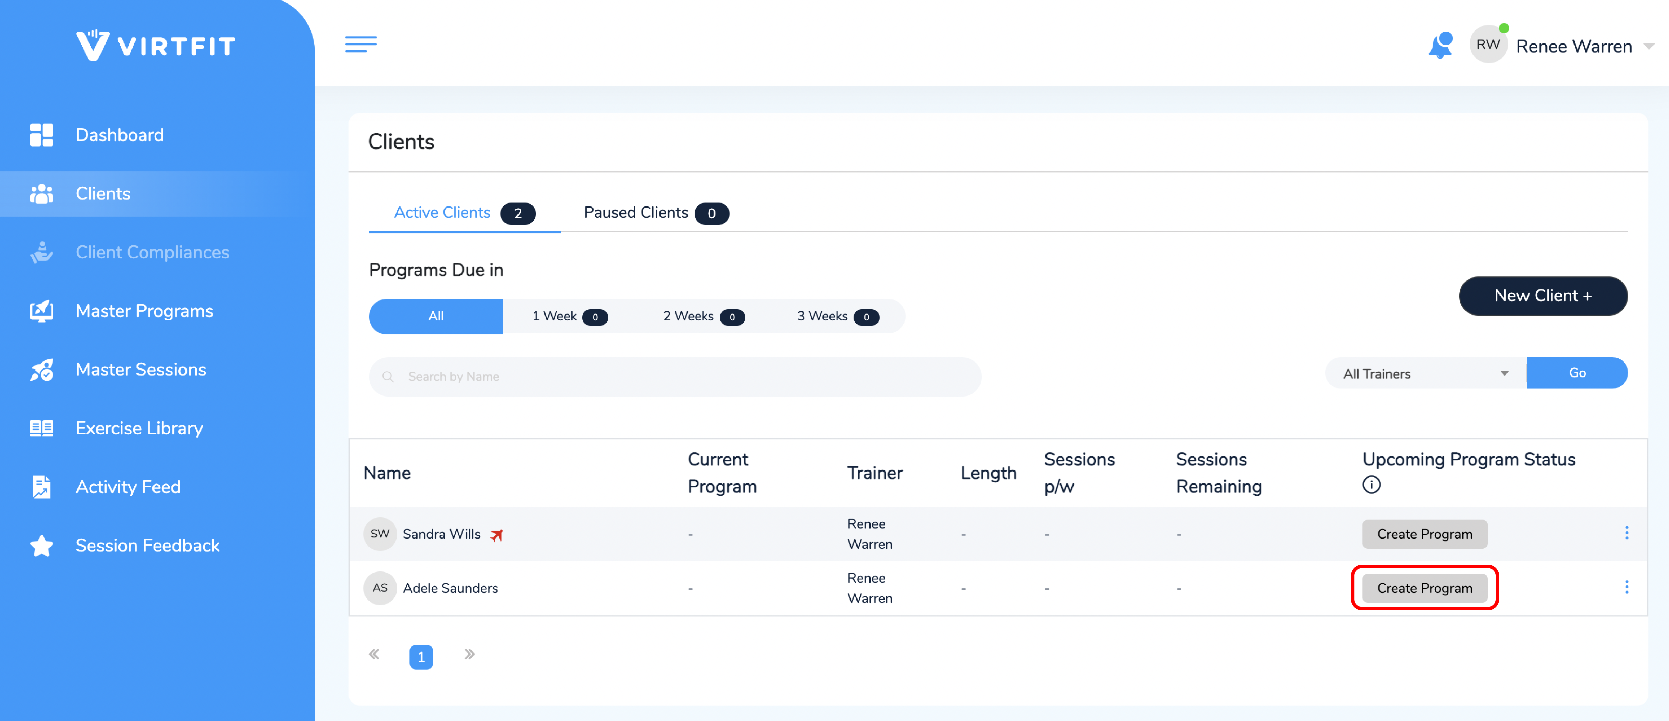The height and width of the screenshot is (721, 1669).
Task: Click the Master Programs icon
Action: point(41,311)
